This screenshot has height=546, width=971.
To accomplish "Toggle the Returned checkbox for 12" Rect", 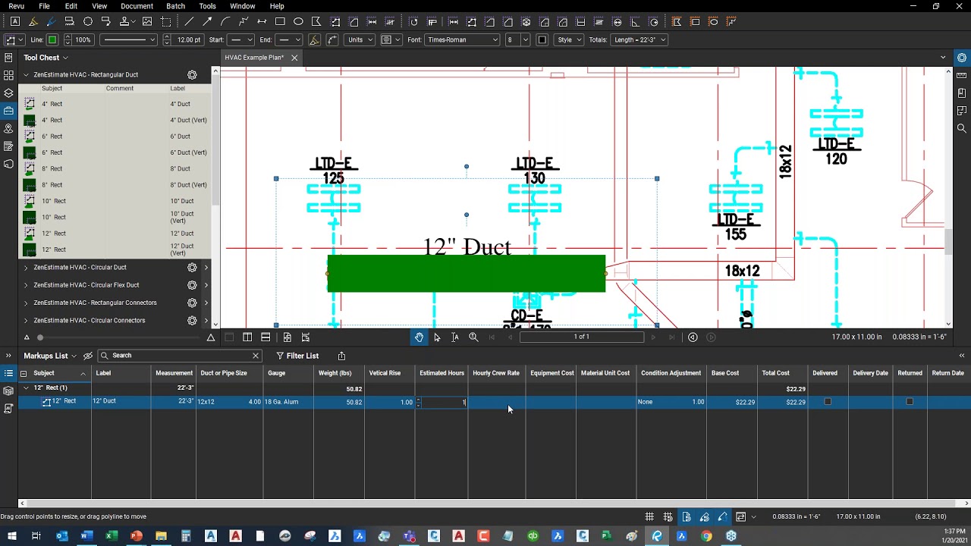I will [x=910, y=402].
